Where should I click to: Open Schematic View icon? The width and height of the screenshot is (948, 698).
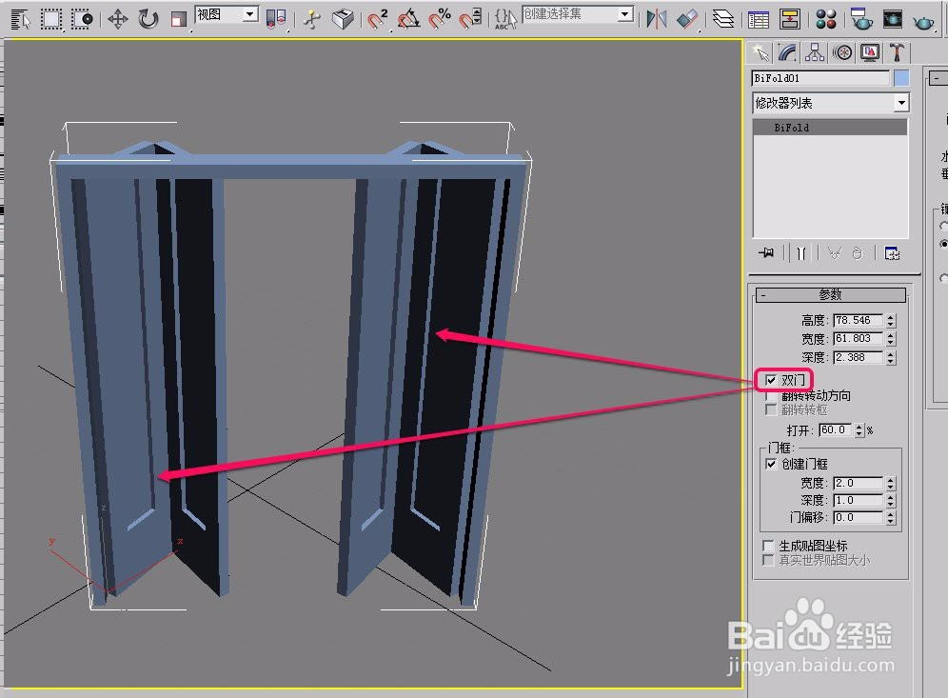(x=790, y=19)
